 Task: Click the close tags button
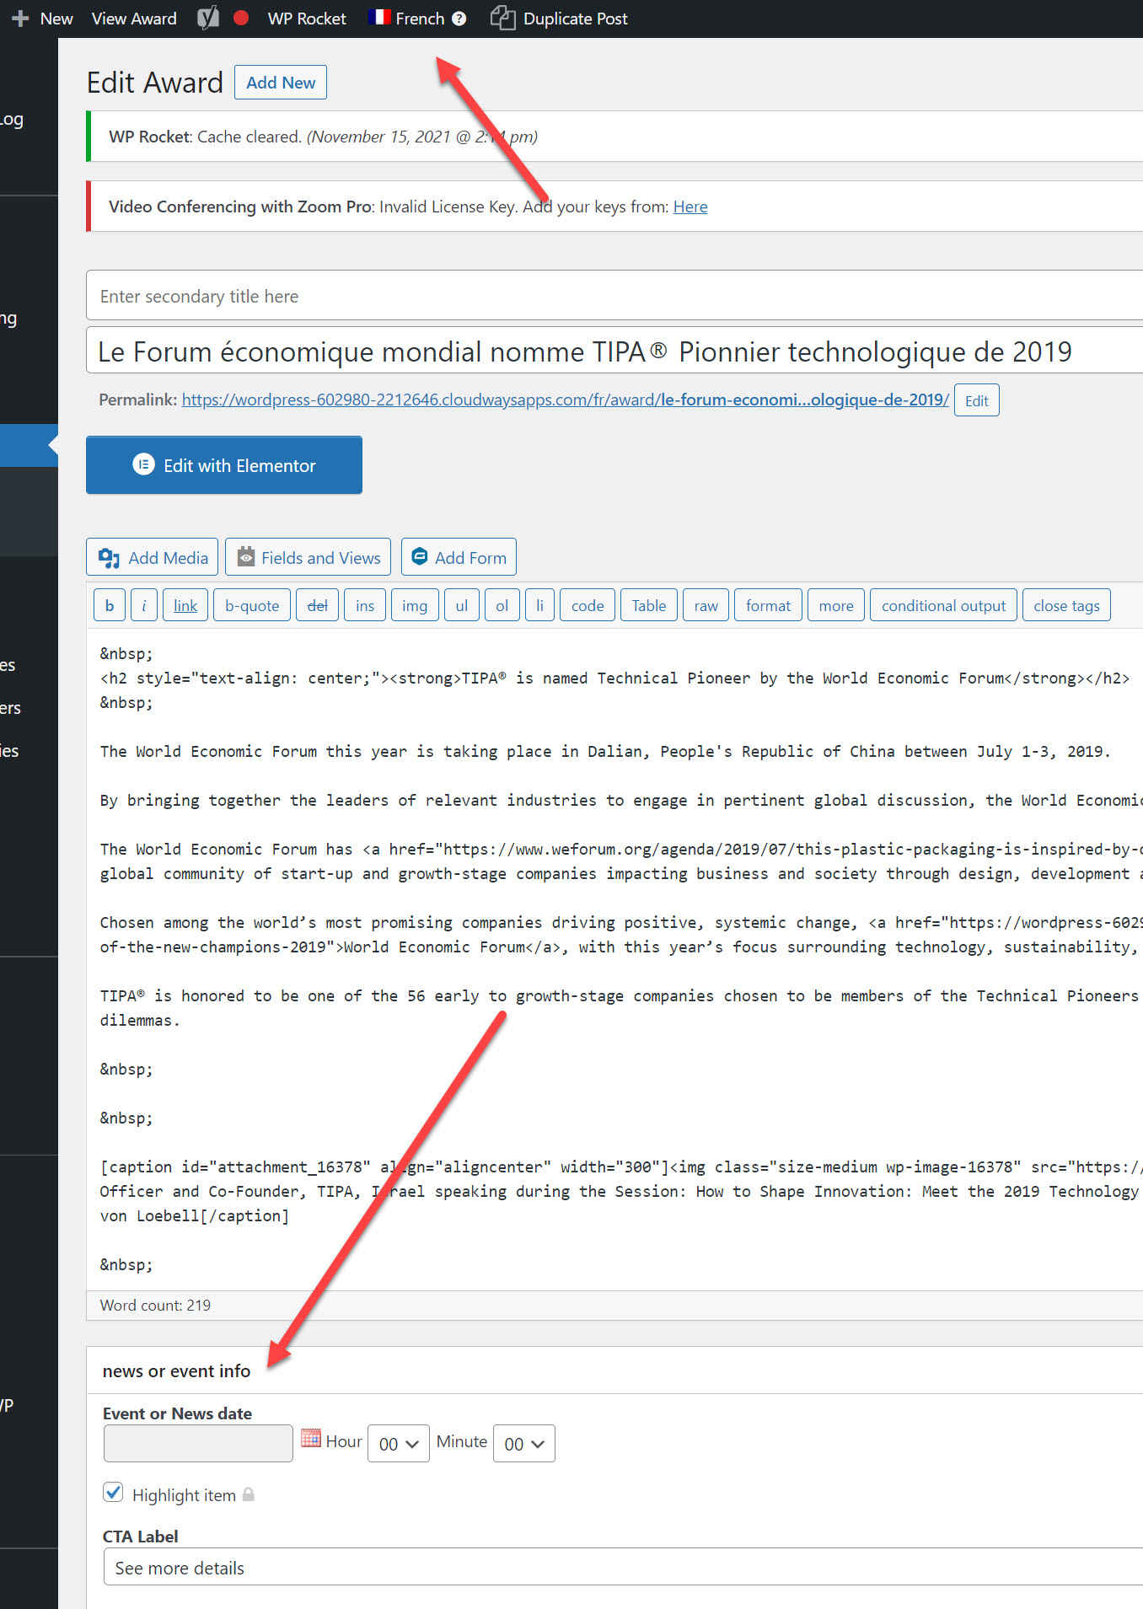[1067, 605]
